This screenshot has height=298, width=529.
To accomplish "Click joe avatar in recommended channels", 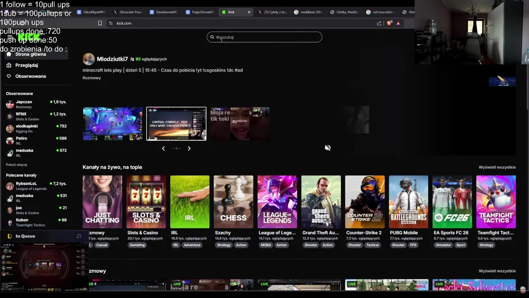I will pyautogui.click(x=10, y=210).
